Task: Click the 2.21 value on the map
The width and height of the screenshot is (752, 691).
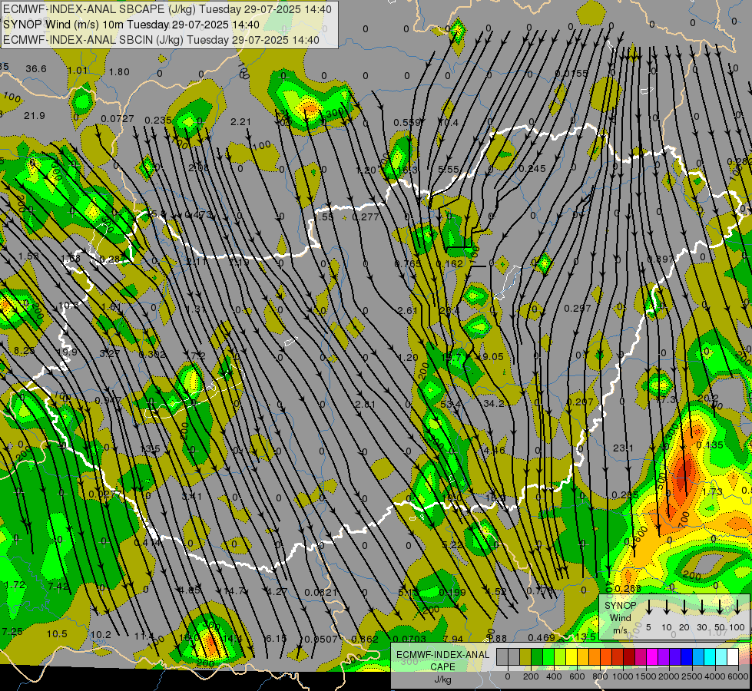Action: tap(240, 122)
